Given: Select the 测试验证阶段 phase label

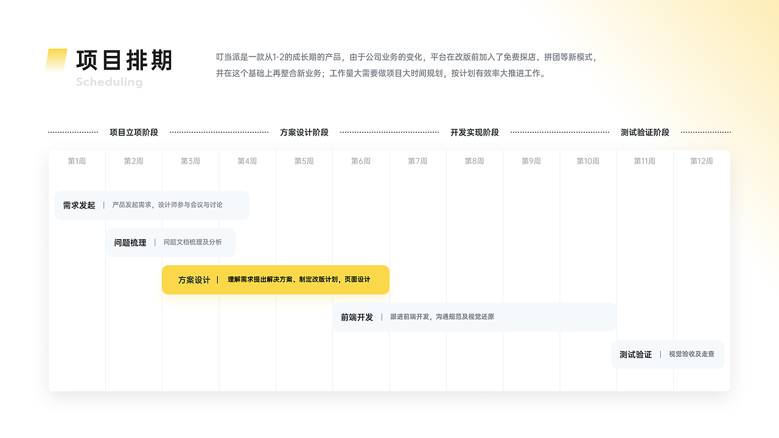Looking at the screenshot, I should click(645, 132).
